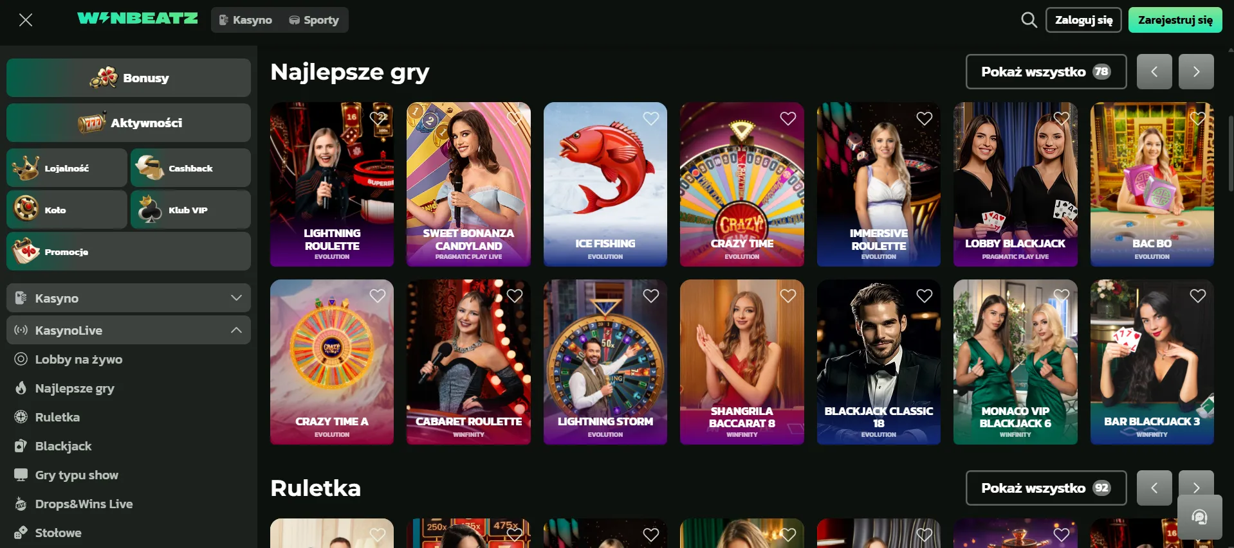Open Cashback gold coins tile

click(190, 168)
